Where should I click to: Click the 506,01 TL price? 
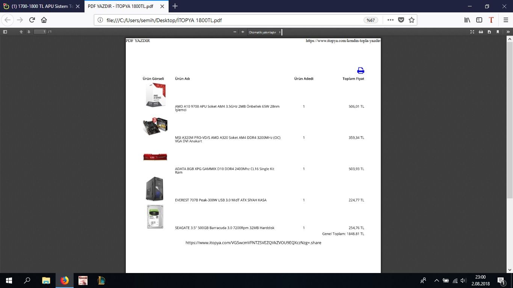tap(356, 106)
